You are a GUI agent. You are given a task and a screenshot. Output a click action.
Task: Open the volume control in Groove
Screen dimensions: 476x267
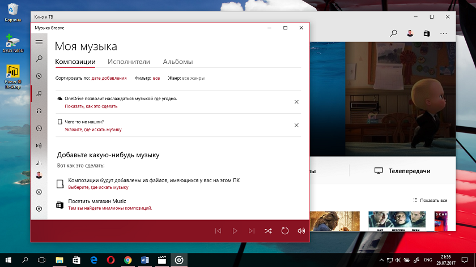click(301, 231)
